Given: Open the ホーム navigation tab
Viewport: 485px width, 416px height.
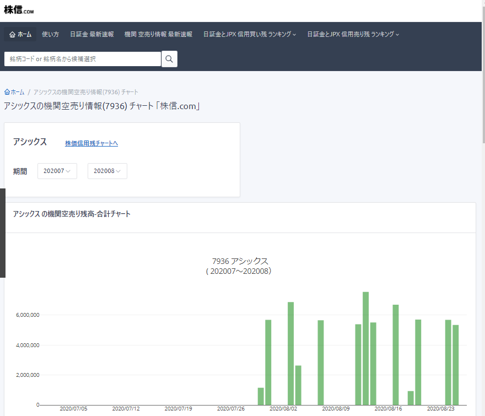Looking at the screenshot, I should [x=20, y=34].
